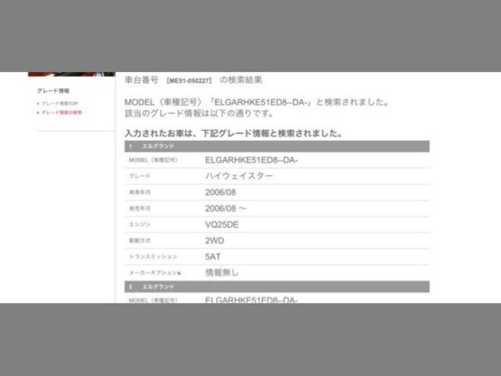Open the グレード情報大検索 sidebar link
Screen dimensions: 501x376
[61, 112]
